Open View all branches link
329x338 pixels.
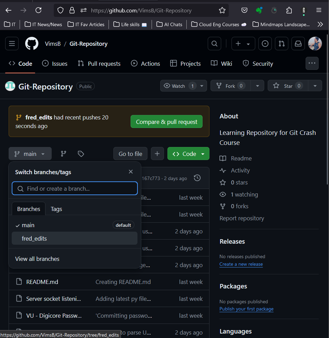37,259
